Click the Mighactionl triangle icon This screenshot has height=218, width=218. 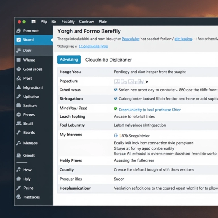click(x=19, y=87)
